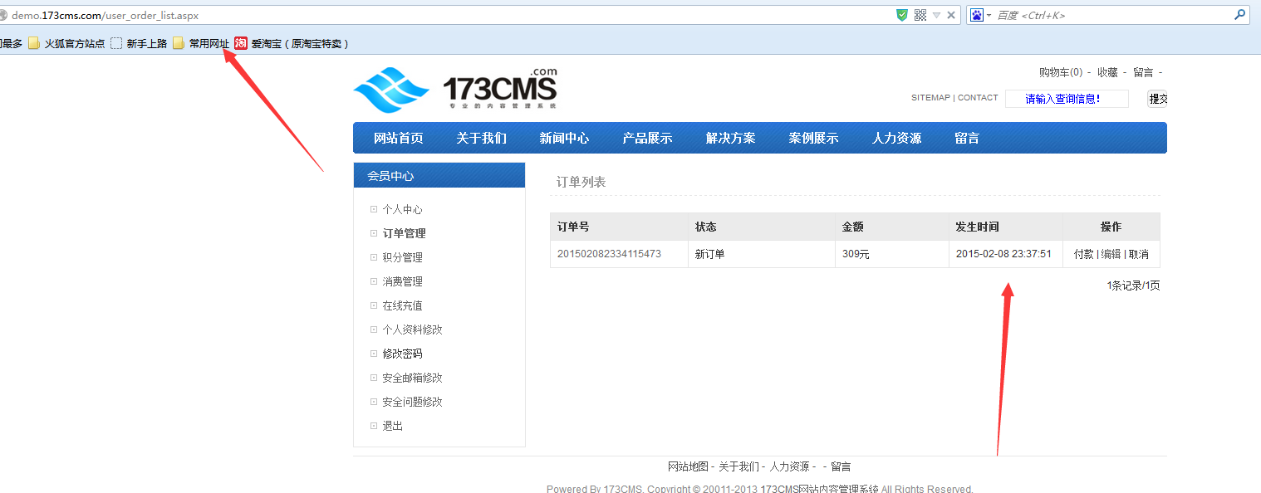Open 人力资源 in blue navigation bar

coord(896,138)
